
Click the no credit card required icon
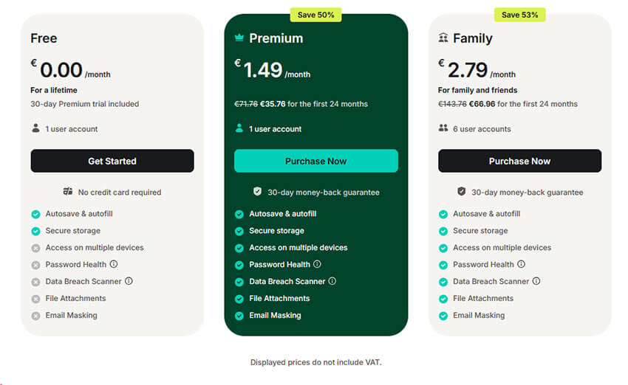pyautogui.click(x=68, y=192)
